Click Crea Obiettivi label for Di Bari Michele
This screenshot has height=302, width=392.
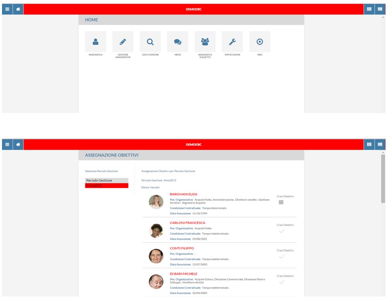(285, 276)
